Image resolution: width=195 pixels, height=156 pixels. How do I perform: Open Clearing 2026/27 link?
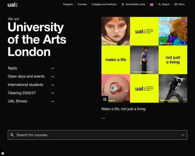click(x=22, y=93)
